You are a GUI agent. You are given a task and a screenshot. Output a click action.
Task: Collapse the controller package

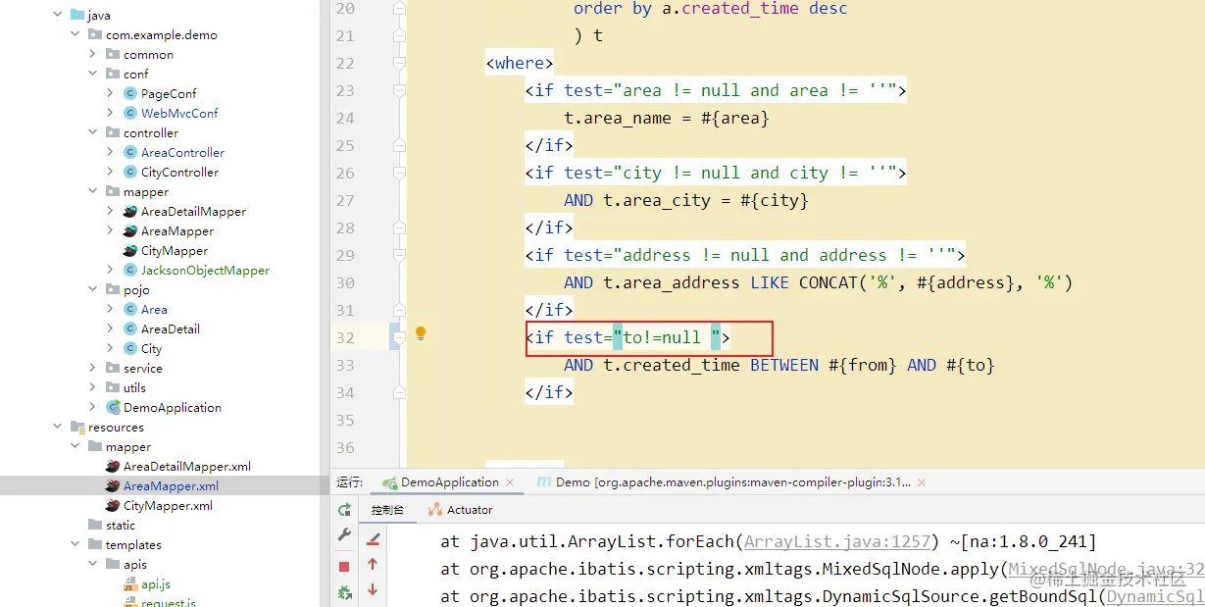[93, 133]
